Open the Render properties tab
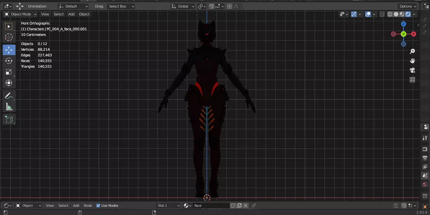Image resolution: width=430 pixels, height=215 pixels. click(425, 149)
